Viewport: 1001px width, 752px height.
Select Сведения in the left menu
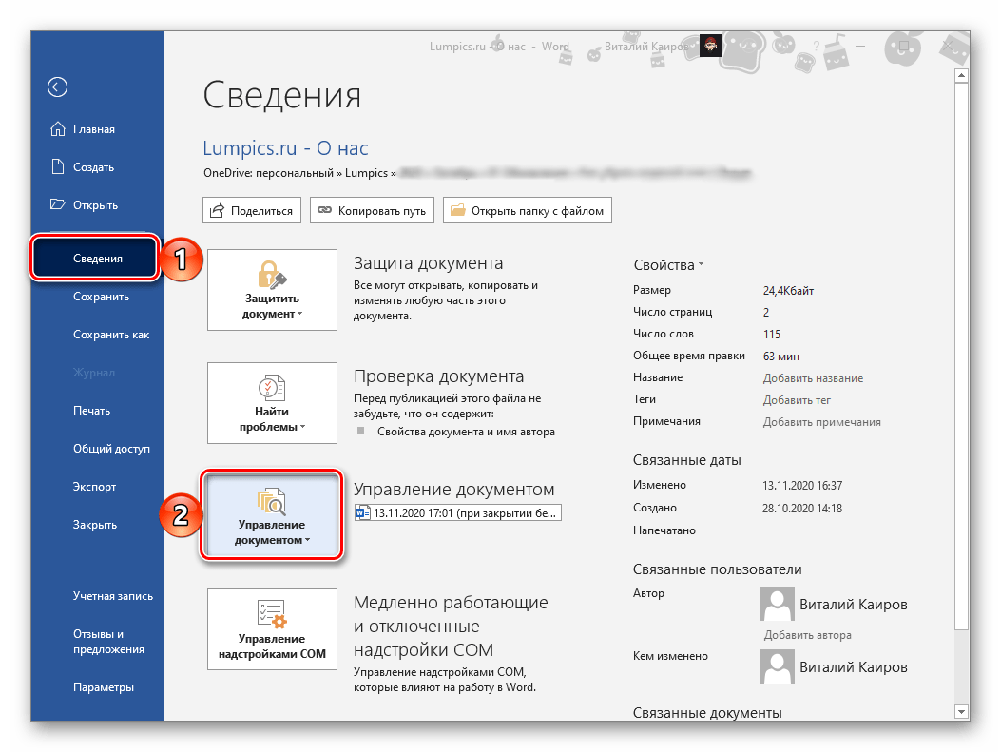coord(97,259)
